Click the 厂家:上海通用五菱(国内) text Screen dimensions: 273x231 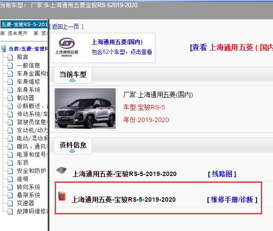pyautogui.click(x=158, y=95)
